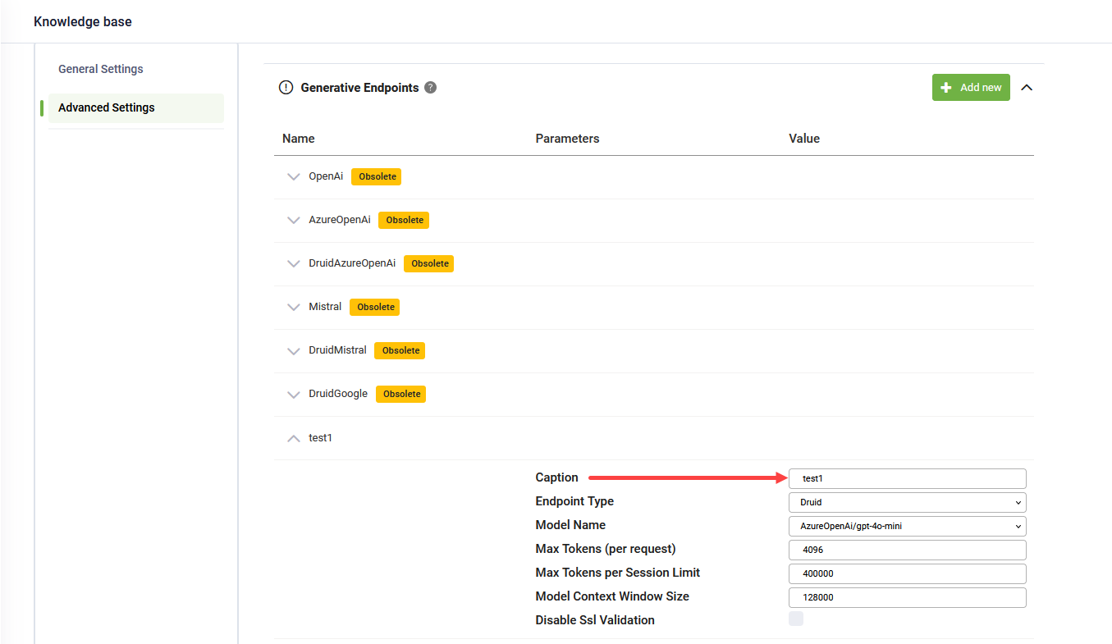Click the Max Tokens (per request) field
Screen dimensions: 1112x644
[x=908, y=550]
